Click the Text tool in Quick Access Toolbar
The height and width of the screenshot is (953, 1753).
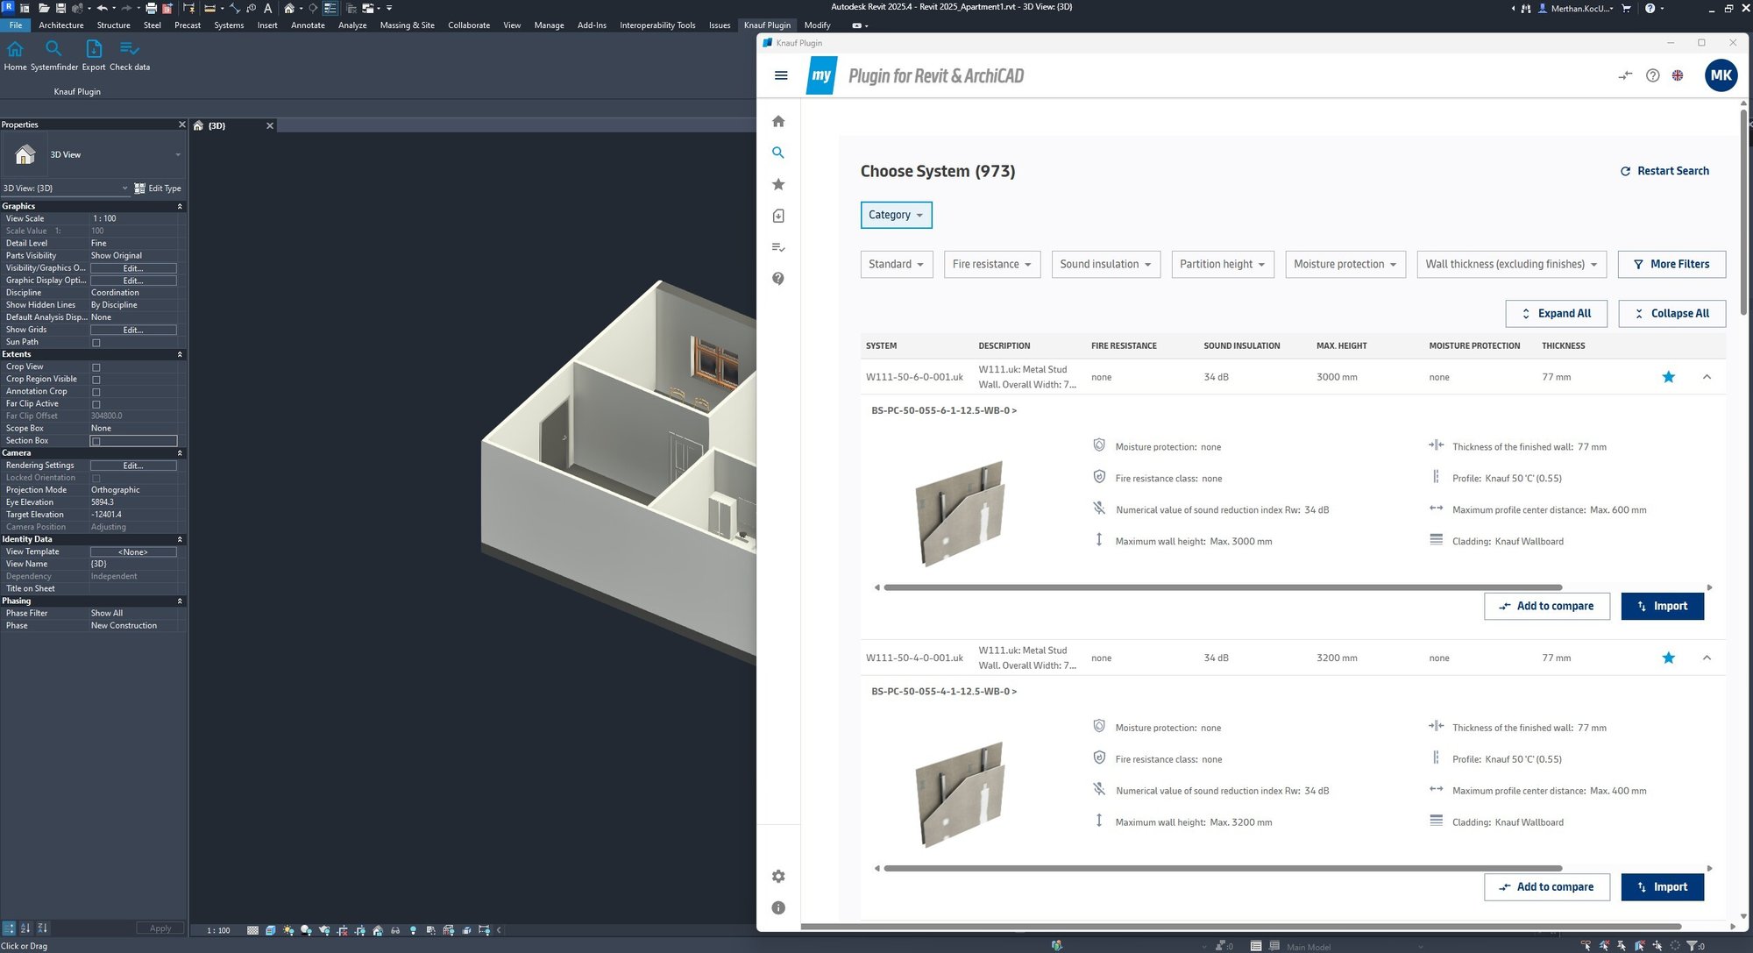pyautogui.click(x=267, y=8)
